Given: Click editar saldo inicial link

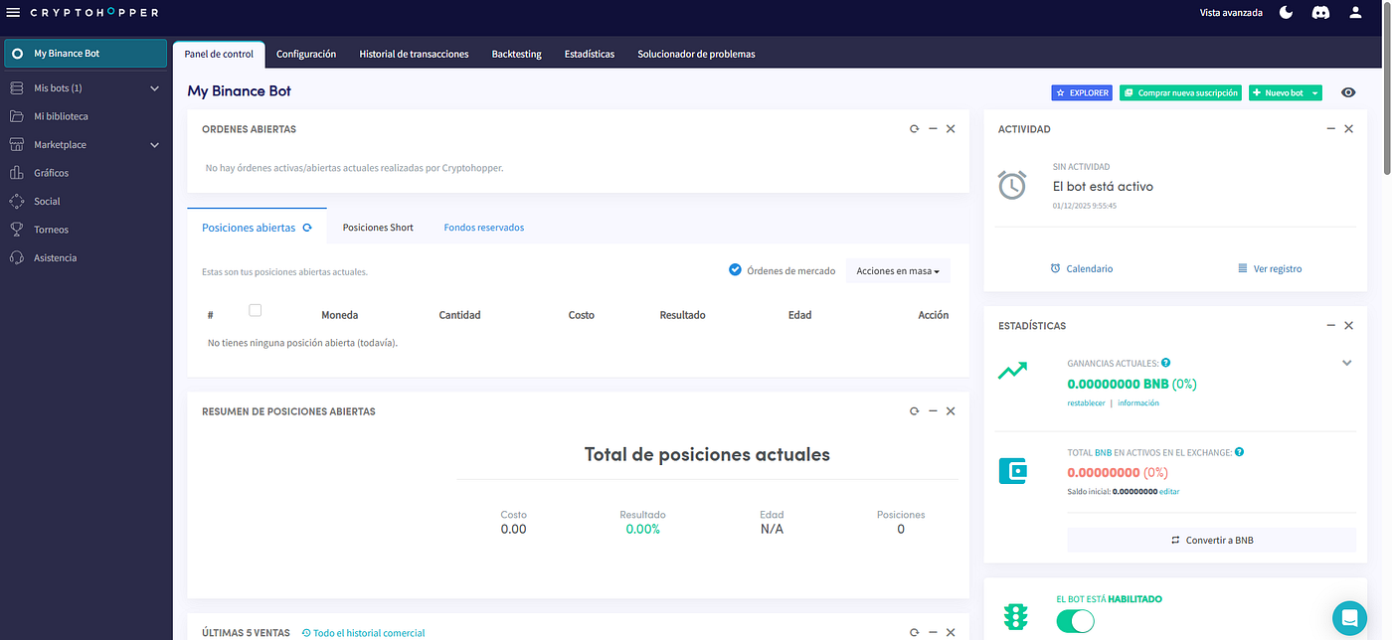Looking at the screenshot, I should tap(1169, 492).
